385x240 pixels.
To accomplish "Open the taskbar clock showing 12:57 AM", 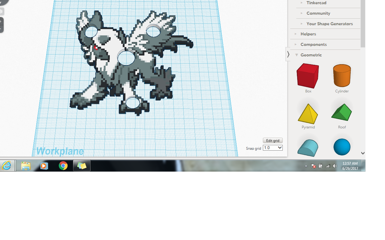I will tap(350, 166).
